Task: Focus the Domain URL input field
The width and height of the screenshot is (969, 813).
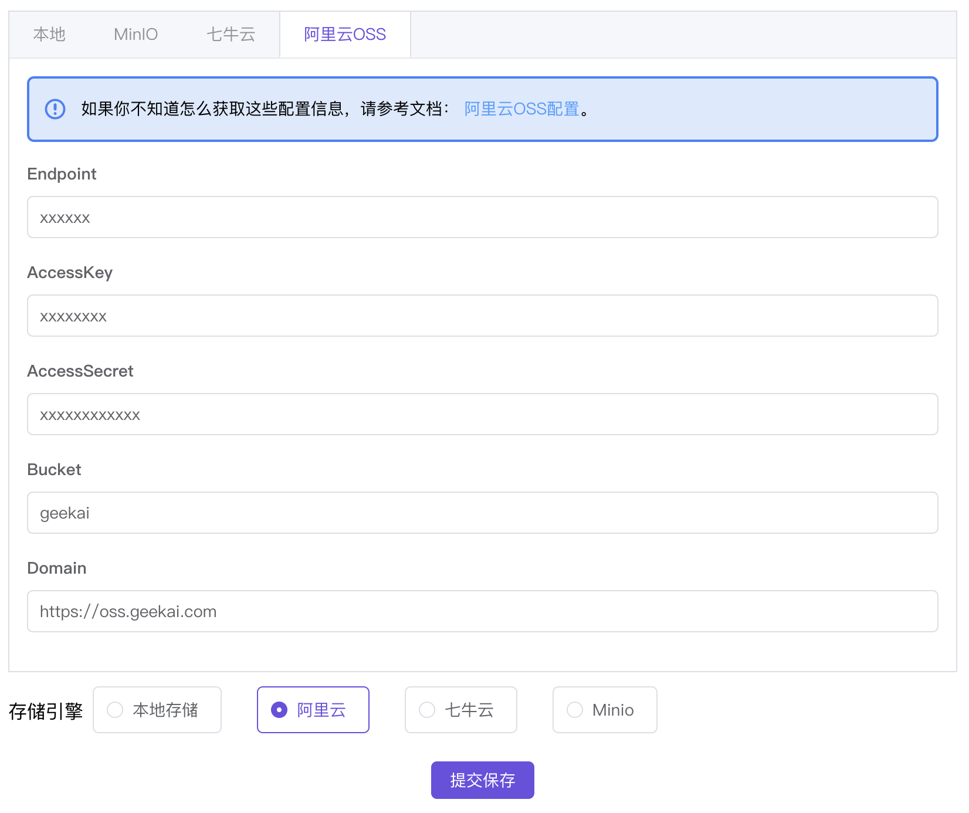Action: click(x=482, y=611)
